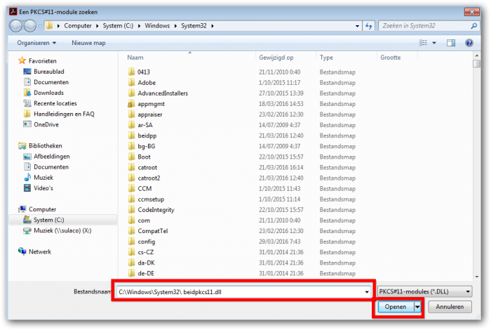Select the de-DE folder row
491x330 pixels.
(242, 273)
